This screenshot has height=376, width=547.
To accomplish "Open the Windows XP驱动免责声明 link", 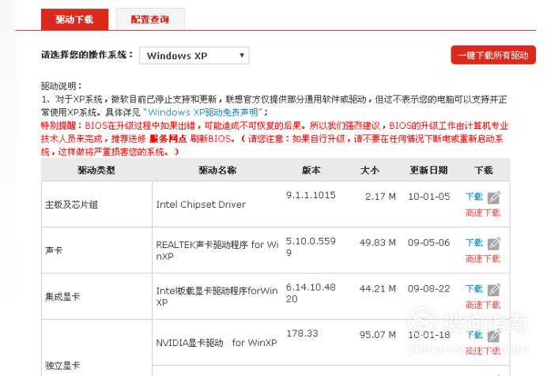I will pyautogui.click(x=203, y=112).
